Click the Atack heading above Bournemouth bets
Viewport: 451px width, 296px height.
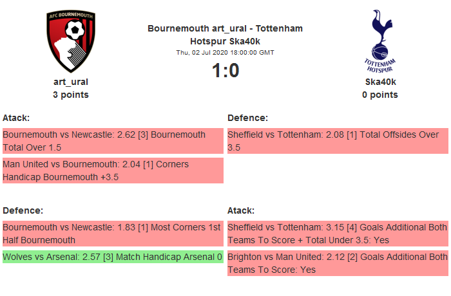click(x=17, y=118)
